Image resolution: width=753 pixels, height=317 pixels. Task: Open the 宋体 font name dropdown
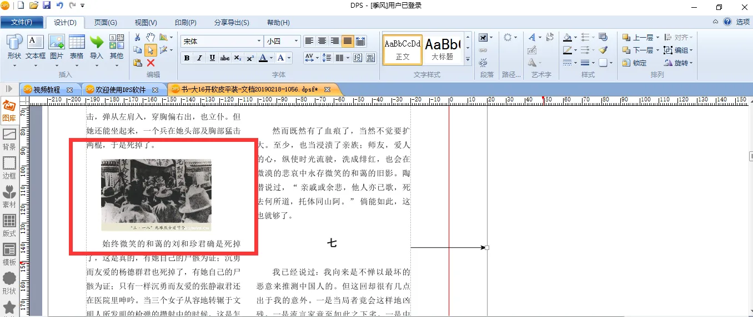(259, 41)
